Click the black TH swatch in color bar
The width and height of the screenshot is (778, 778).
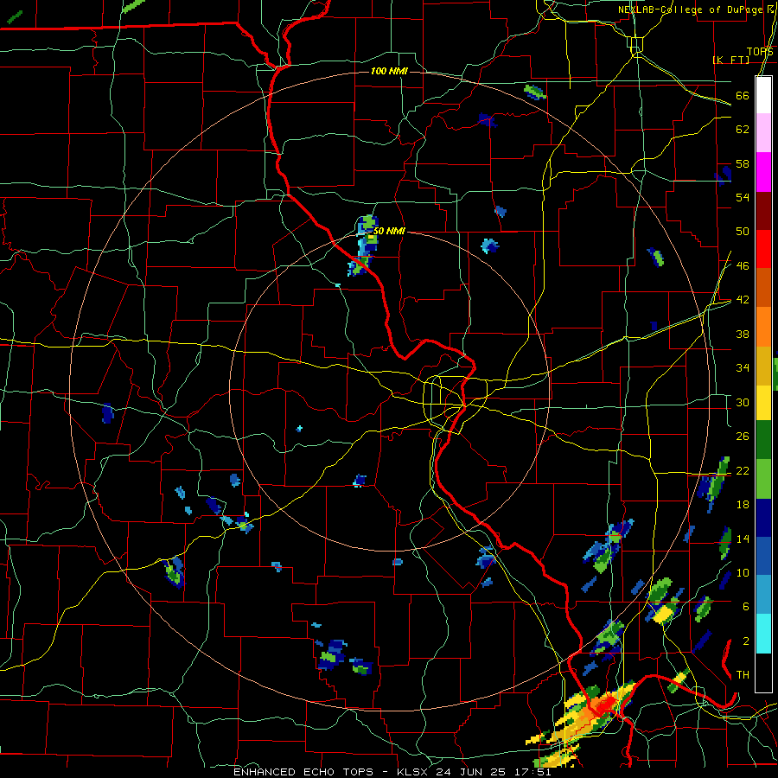coord(763,673)
